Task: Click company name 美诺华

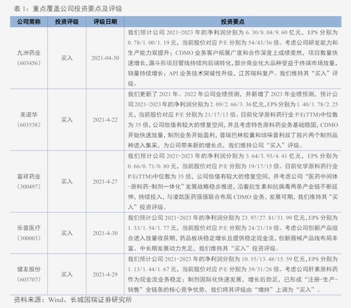Action: tap(29, 114)
